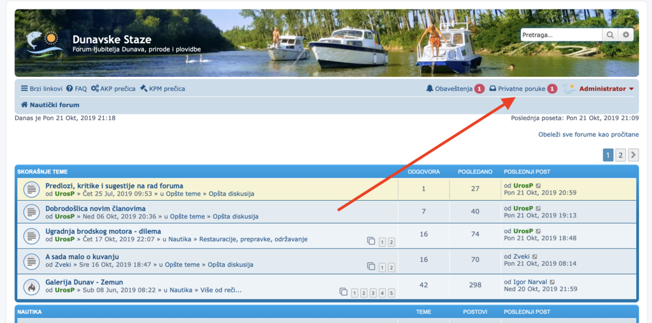Open topic Predlozi, kritike i sugestije na rad foruma
Screen dimensions: 652x323
(x=115, y=186)
